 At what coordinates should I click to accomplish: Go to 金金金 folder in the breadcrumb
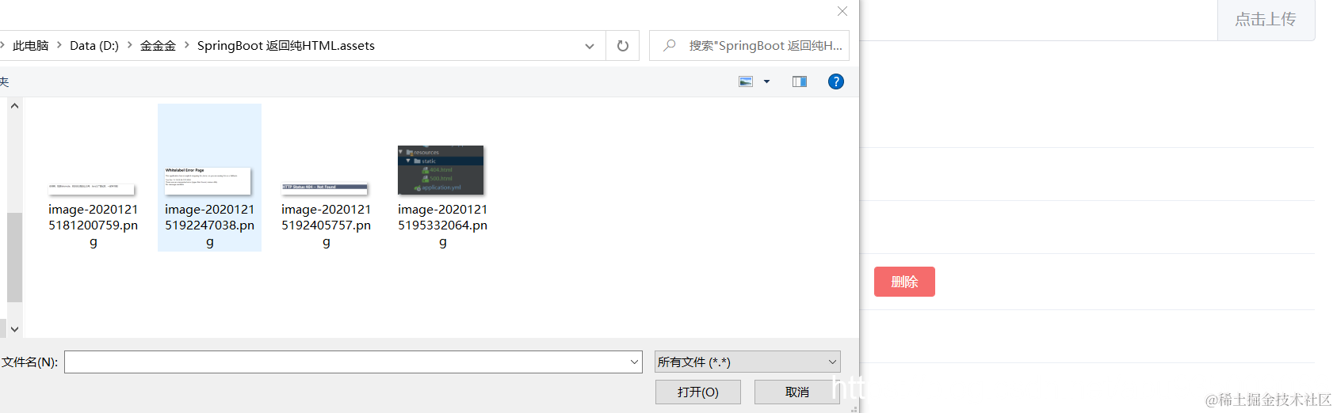tap(158, 46)
